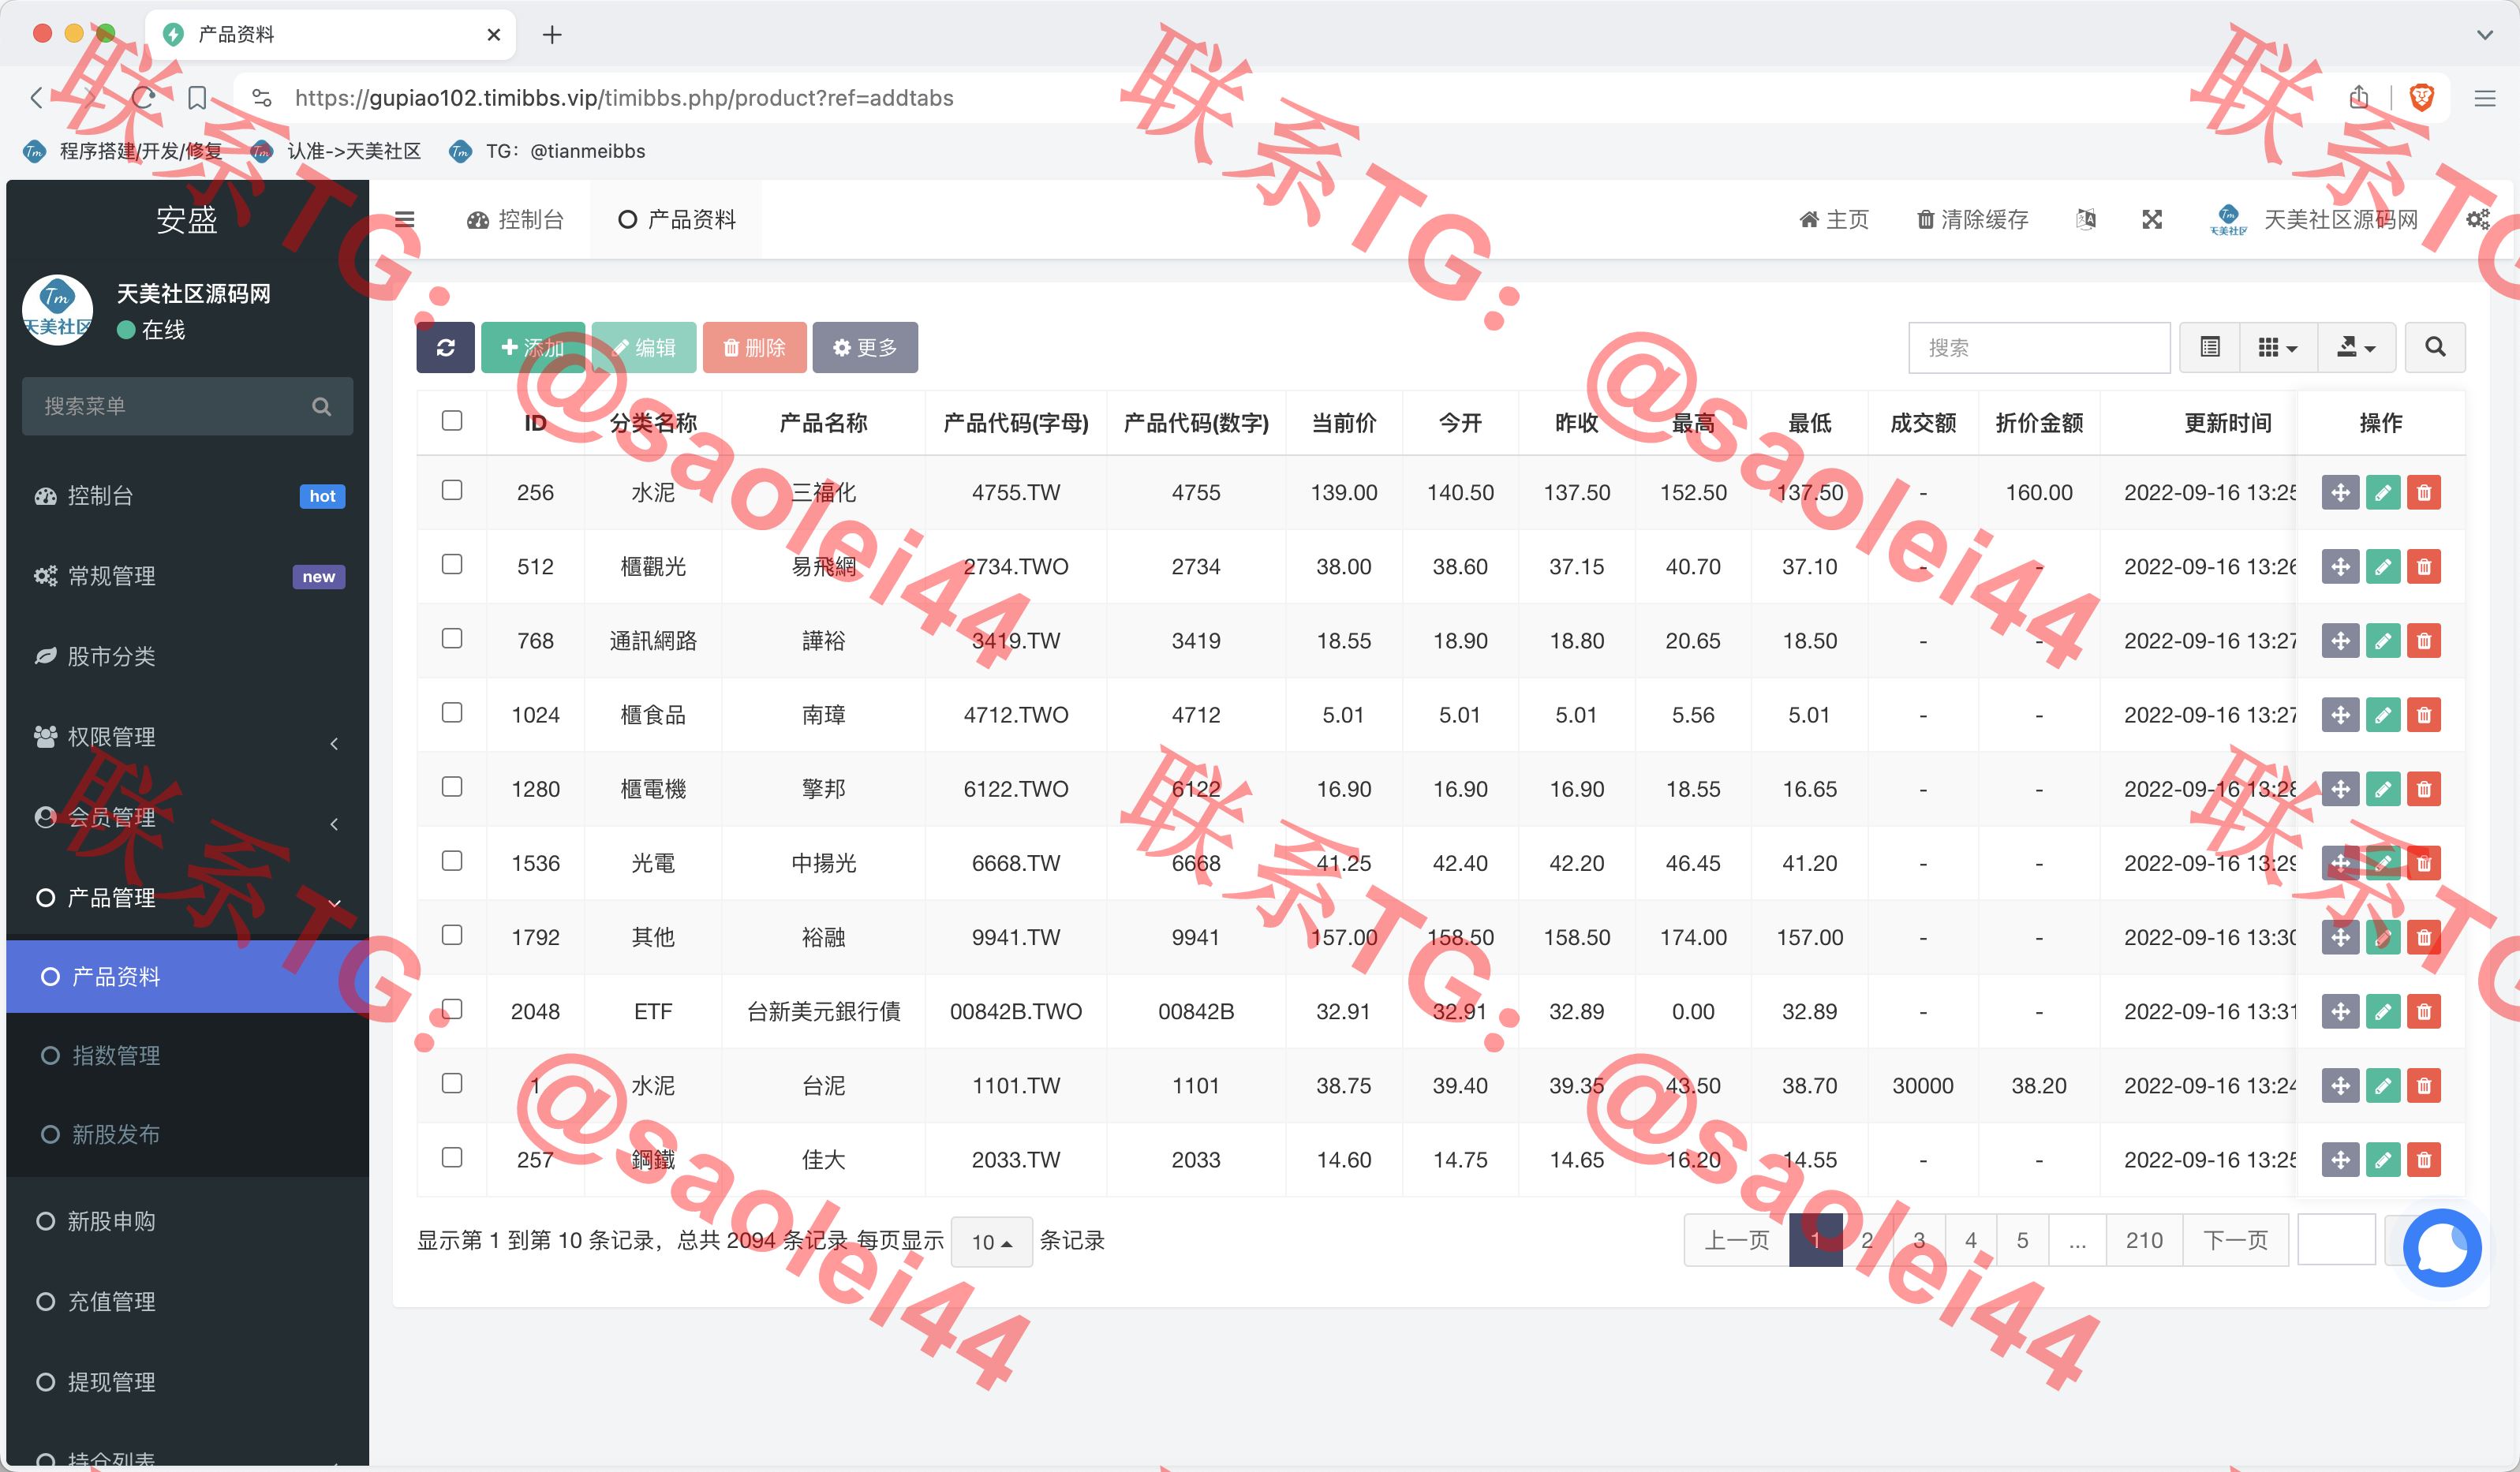The height and width of the screenshot is (1472, 2520).
Task: Click edit icon for 台泥 row
Action: click(2383, 1085)
